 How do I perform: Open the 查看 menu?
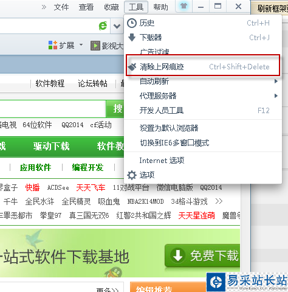click(86, 7)
